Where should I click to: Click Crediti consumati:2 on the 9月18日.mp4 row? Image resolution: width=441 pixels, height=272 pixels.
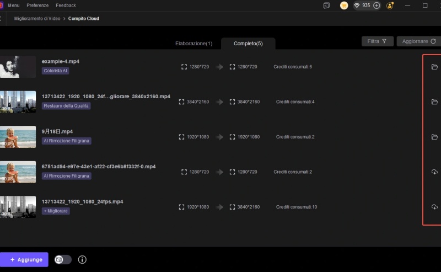click(x=295, y=137)
